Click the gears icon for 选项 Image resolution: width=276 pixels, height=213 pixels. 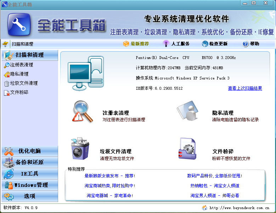pos(9,196)
